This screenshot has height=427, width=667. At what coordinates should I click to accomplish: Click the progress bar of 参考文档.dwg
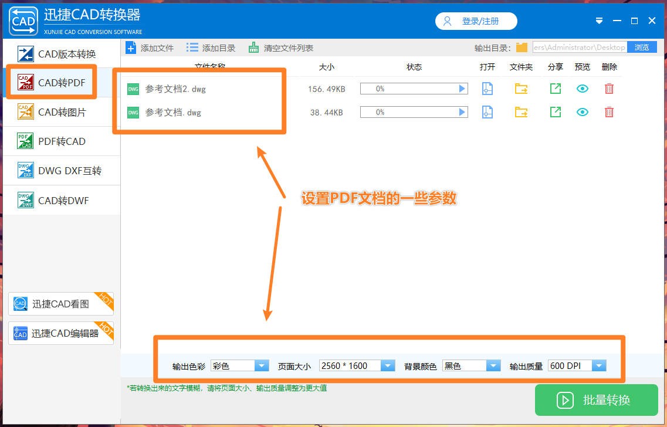[x=414, y=112]
